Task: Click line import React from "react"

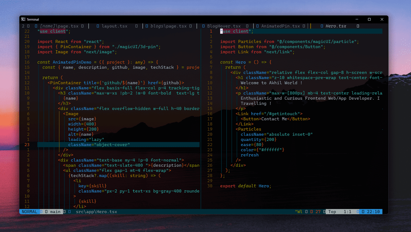Action: click(71, 42)
